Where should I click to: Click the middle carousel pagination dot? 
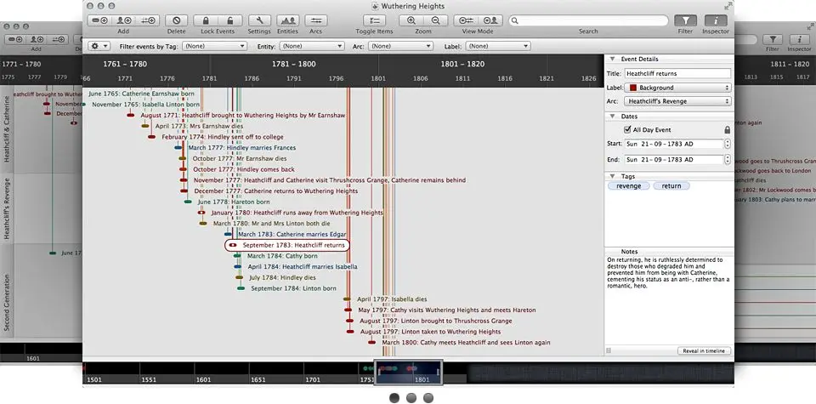(411, 398)
